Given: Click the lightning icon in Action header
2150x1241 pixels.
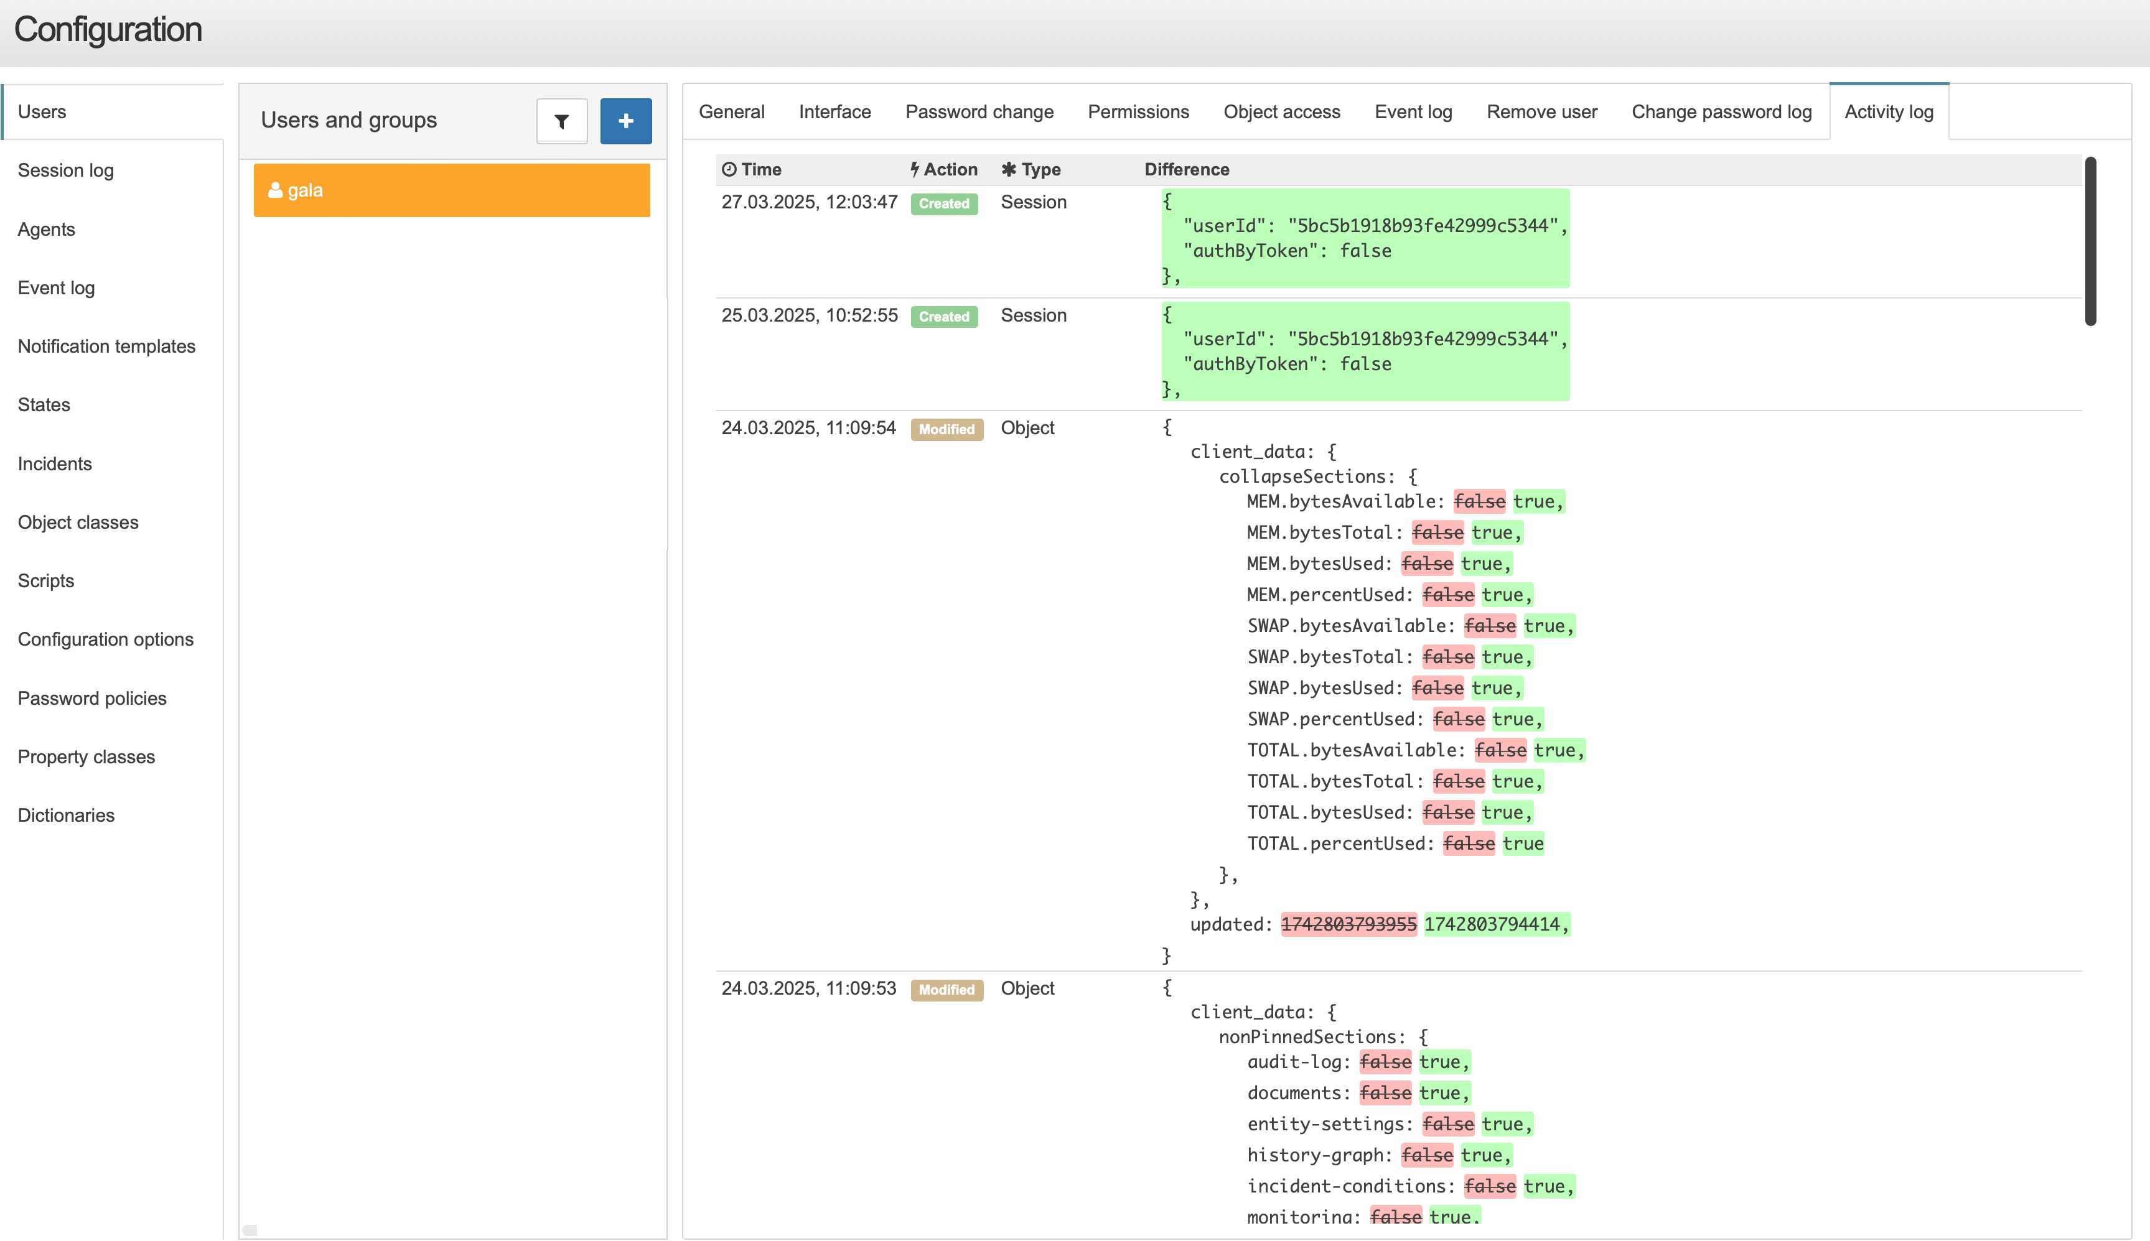Looking at the screenshot, I should click(x=915, y=170).
